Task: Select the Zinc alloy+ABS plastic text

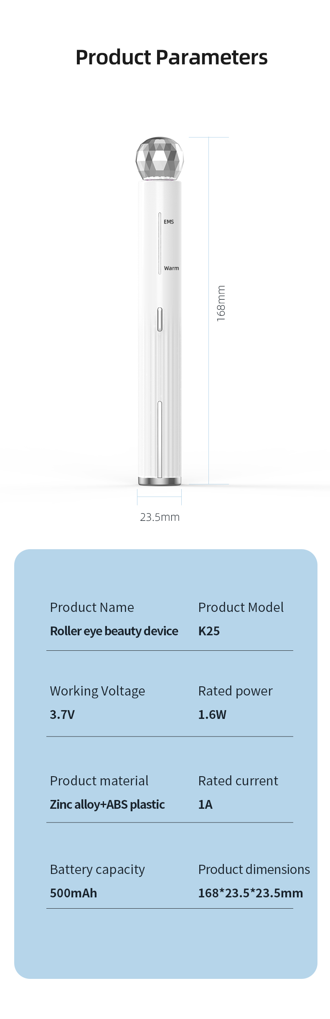Action: click(x=107, y=805)
